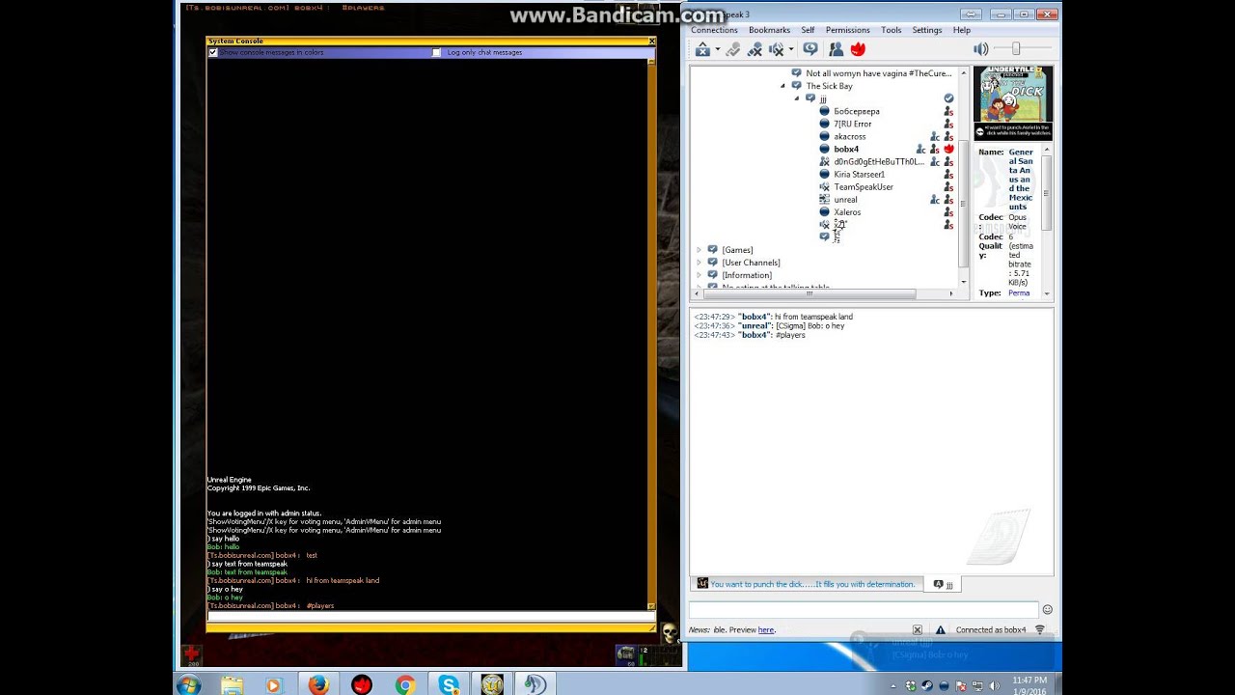The width and height of the screenshot is (1235, 695).
Task: Enable 'Log only chat messages' checkbox
Action: [436, 52]
